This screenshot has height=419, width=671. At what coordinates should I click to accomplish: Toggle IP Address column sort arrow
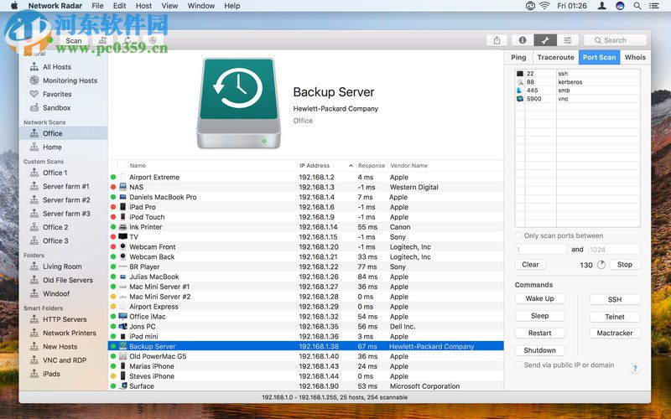(351, 165)
